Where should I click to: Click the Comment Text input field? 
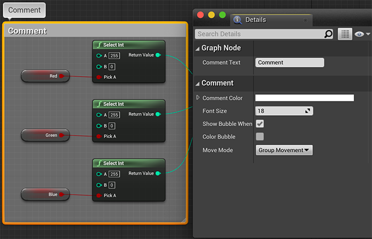pos(290,62)
